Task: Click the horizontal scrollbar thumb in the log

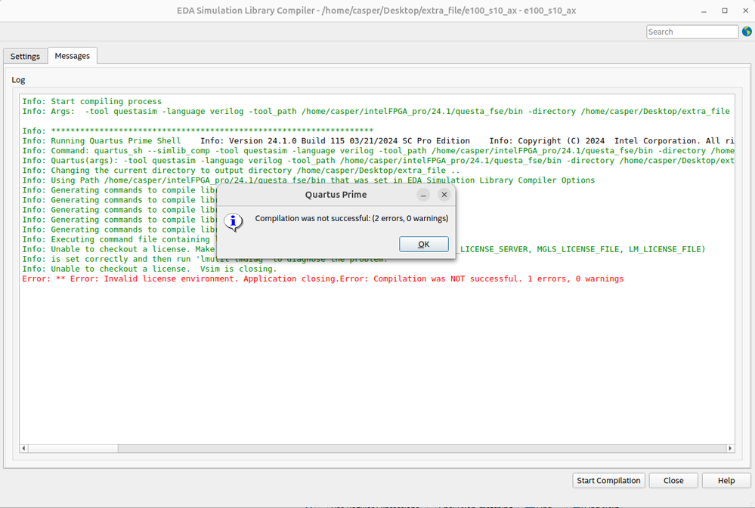Action: point(73,448)
